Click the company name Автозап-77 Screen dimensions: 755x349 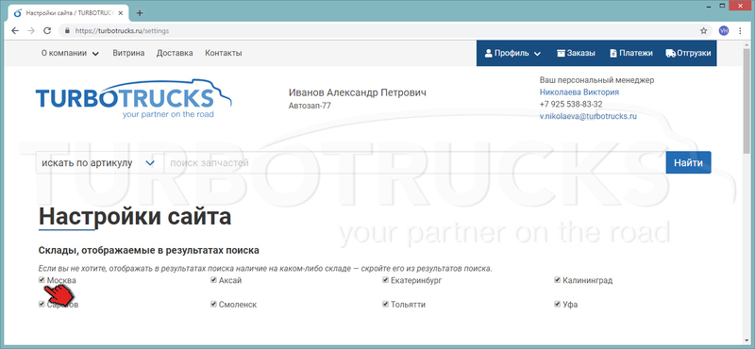(310, 106)
